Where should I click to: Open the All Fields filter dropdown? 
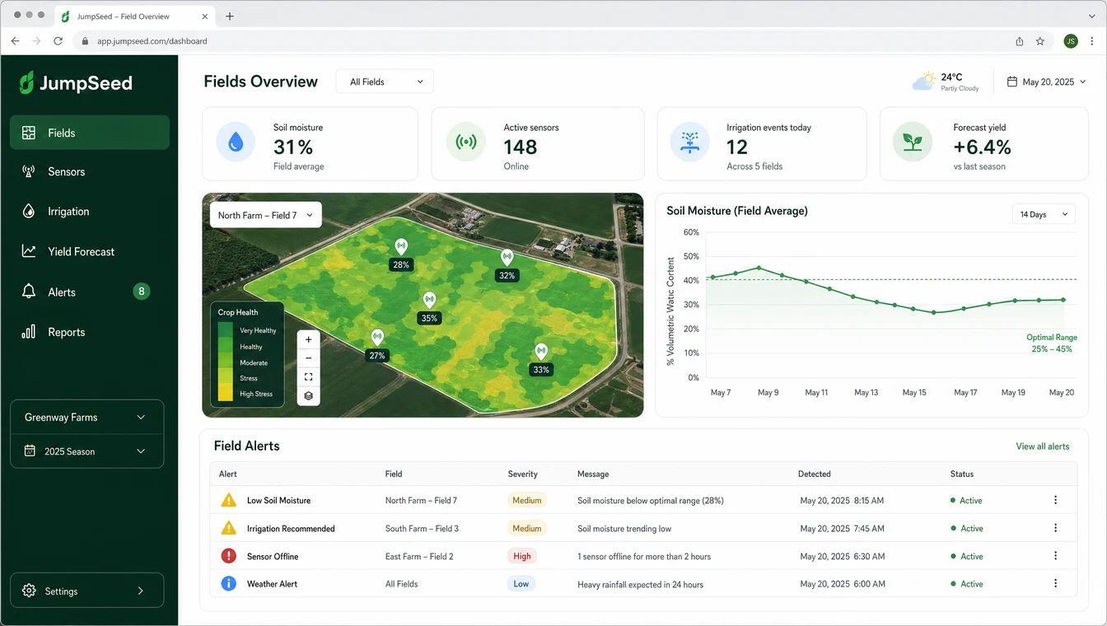pyautogui.click(x=385, y=82)
